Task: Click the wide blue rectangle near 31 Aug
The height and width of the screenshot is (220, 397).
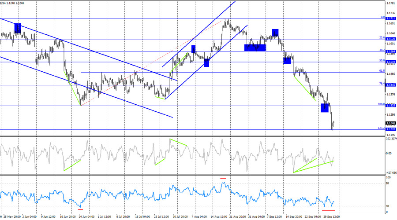Action: click(255, 48)
